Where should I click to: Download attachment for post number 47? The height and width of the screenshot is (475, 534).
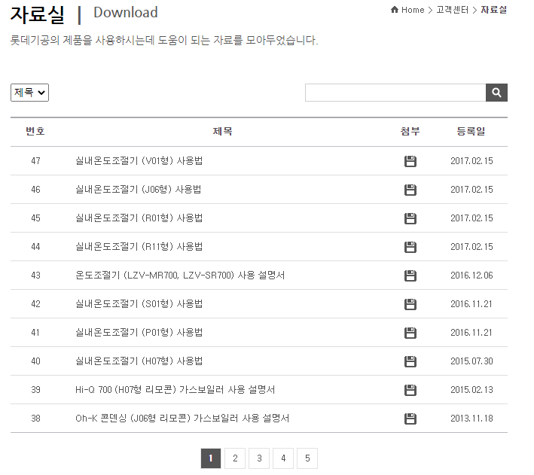(410, 161)
